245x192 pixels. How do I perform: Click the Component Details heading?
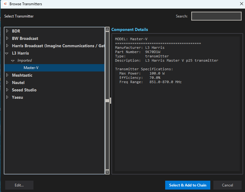pyautogui.click(x=130, y=29)
